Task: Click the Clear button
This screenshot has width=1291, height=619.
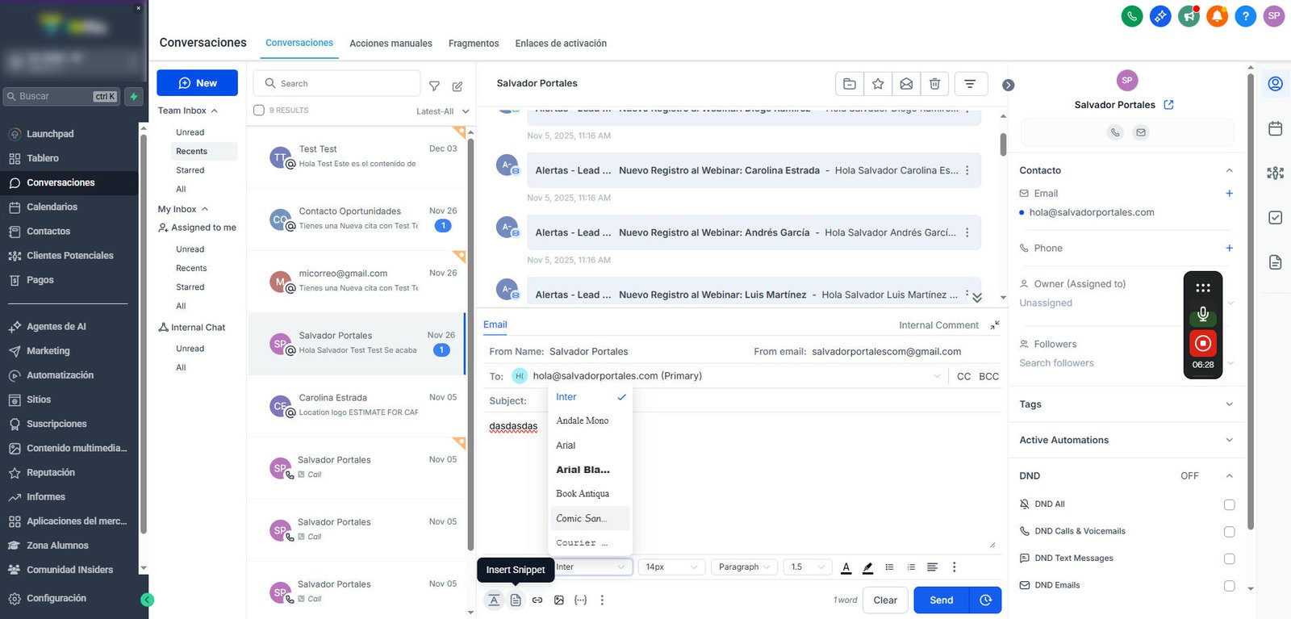Action: pos(885,600)
